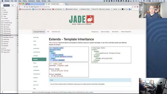Screen dimensions: 167x94
Task: Open the 'doctype' reference item
Action: (35, 56)
